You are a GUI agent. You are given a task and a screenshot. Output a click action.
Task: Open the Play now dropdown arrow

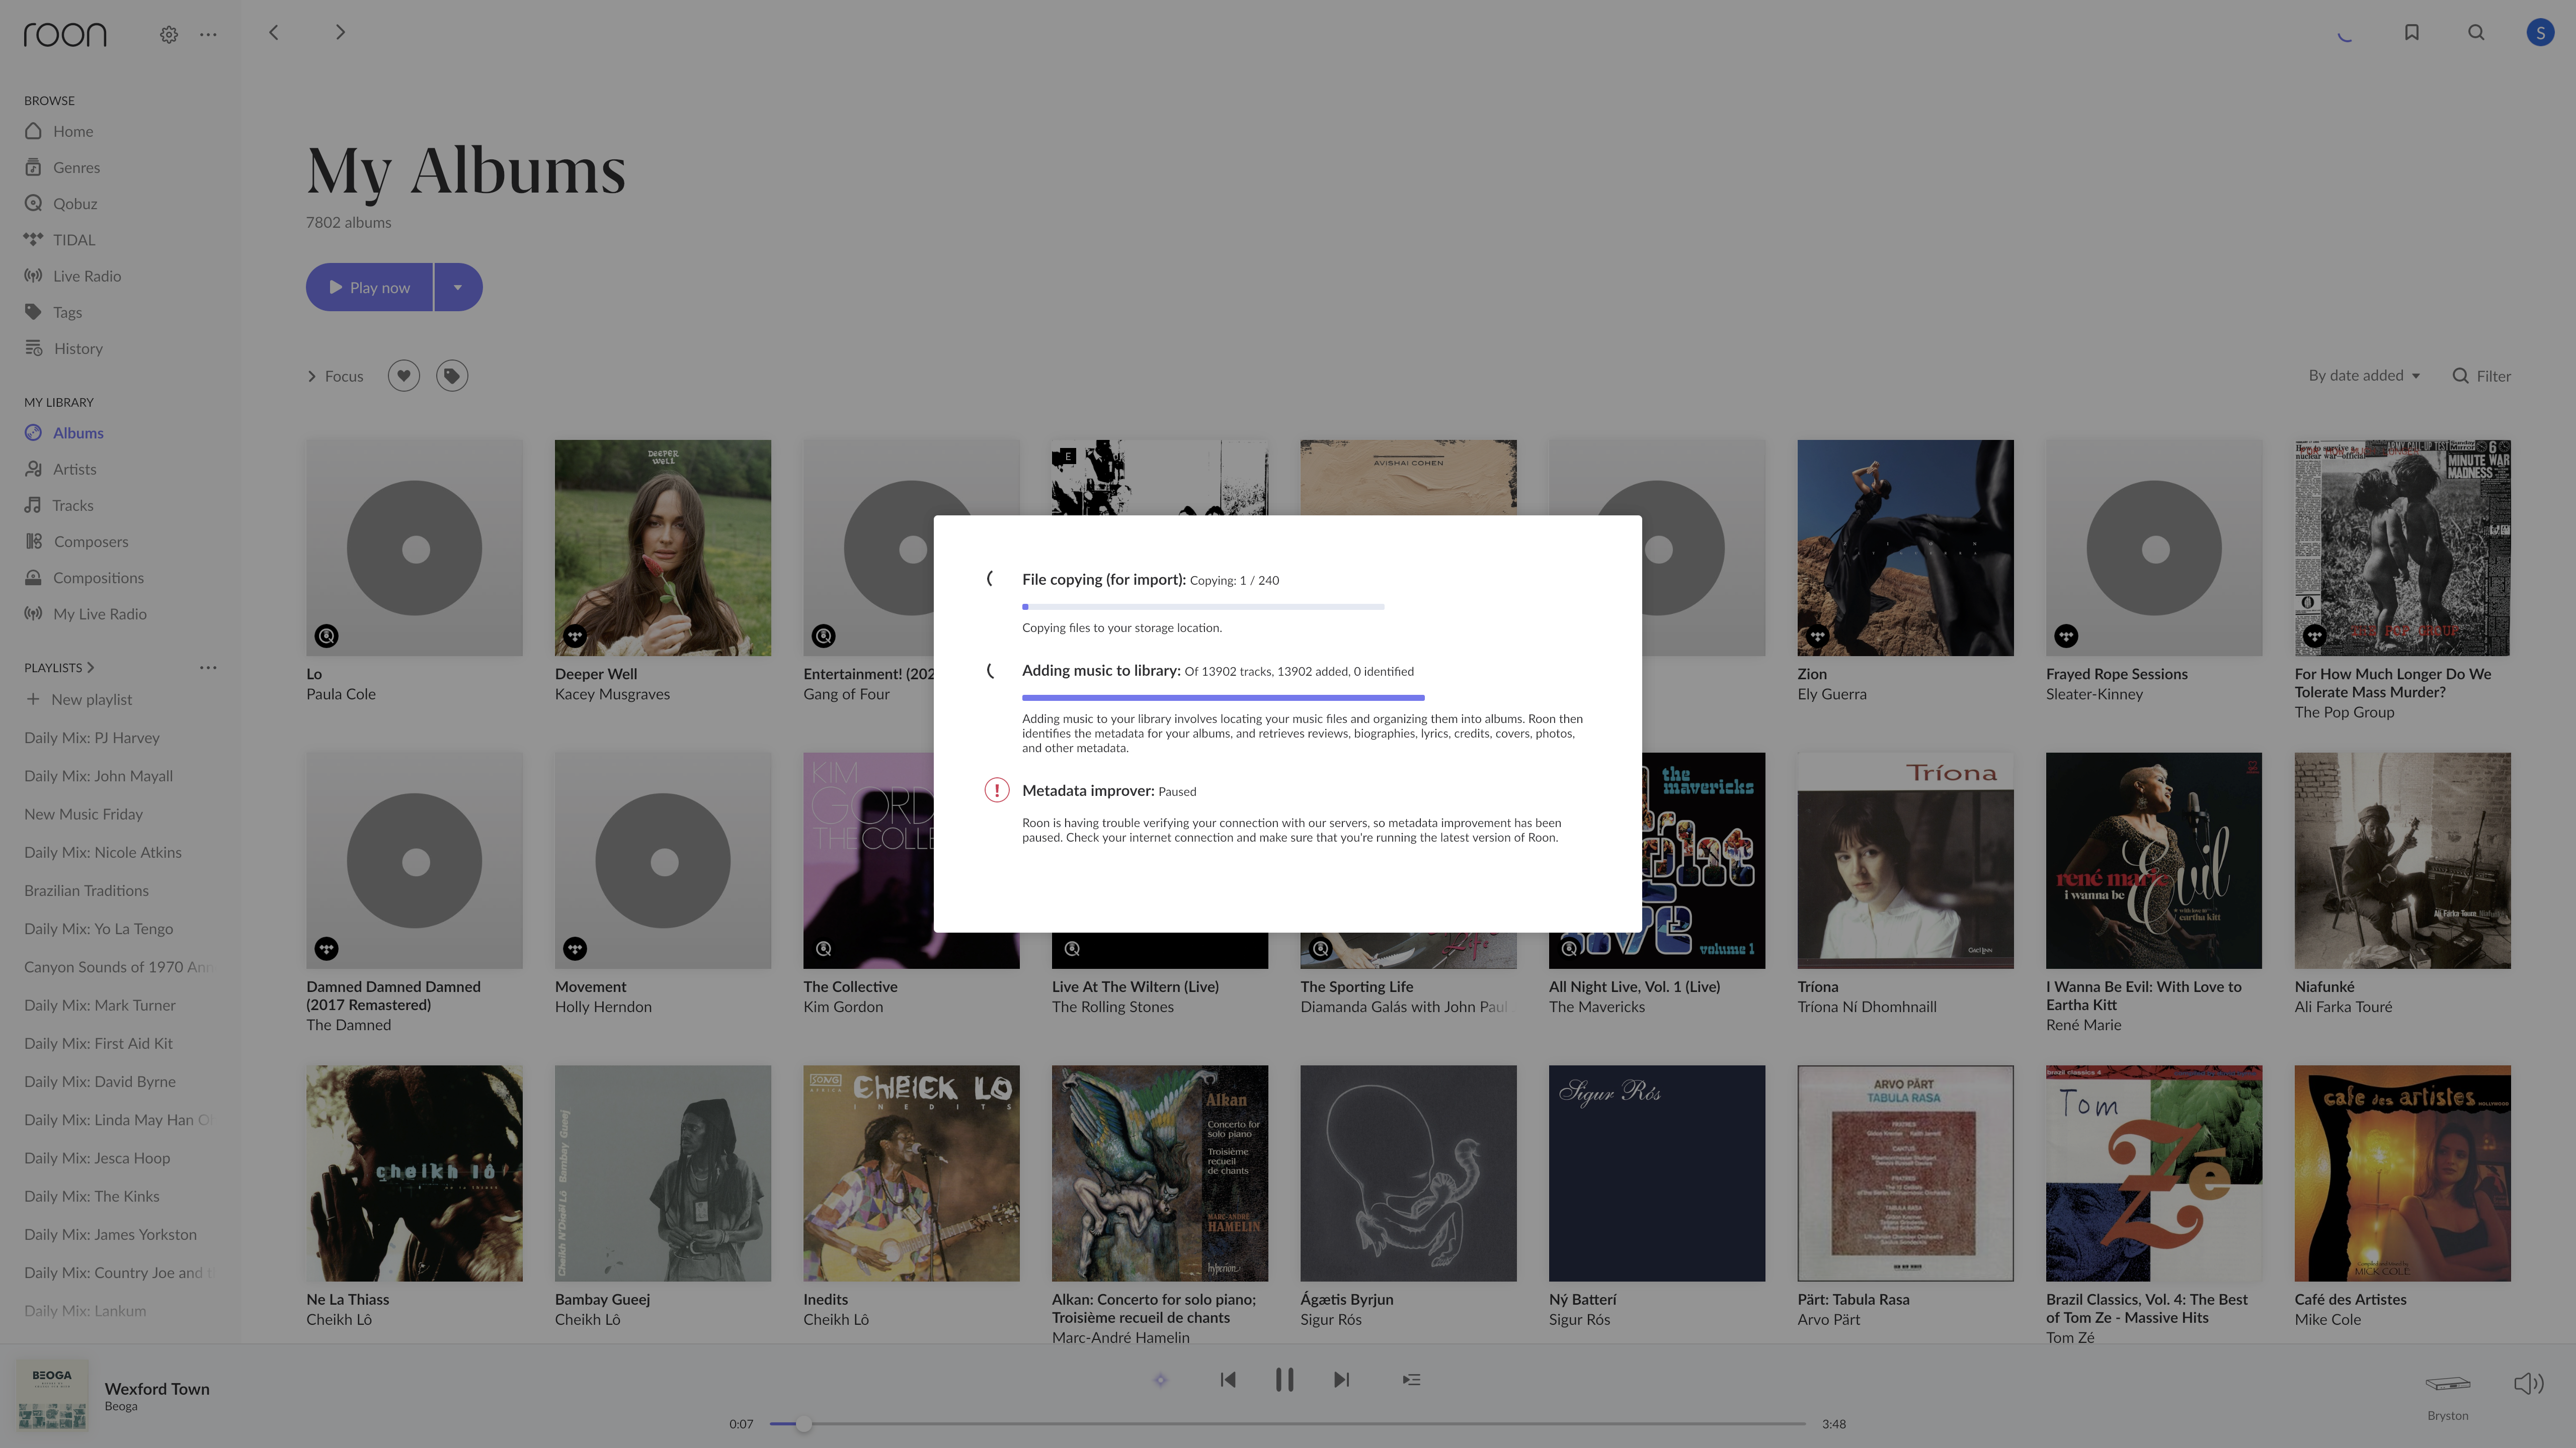pos(458,287)
